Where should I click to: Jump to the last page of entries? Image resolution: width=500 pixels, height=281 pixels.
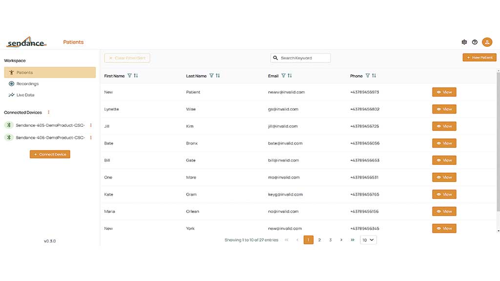point(353,240)
